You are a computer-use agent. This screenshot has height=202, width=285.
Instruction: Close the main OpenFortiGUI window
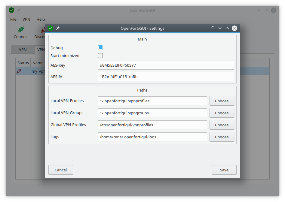point(274,10)
